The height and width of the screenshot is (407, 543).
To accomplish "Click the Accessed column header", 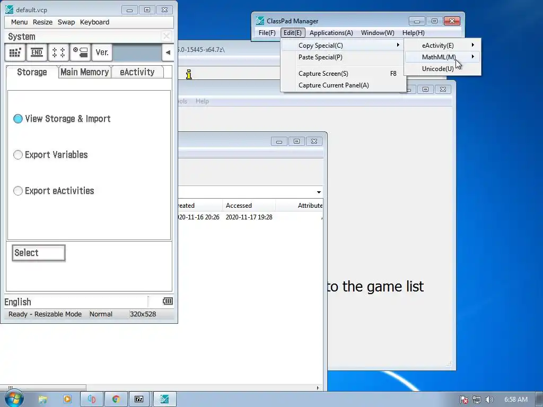I will 249,205.
